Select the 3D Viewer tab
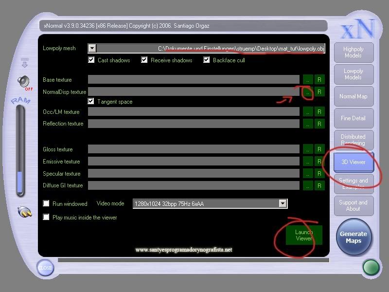This screenshot has width=389, height=292. click(354, 162)
